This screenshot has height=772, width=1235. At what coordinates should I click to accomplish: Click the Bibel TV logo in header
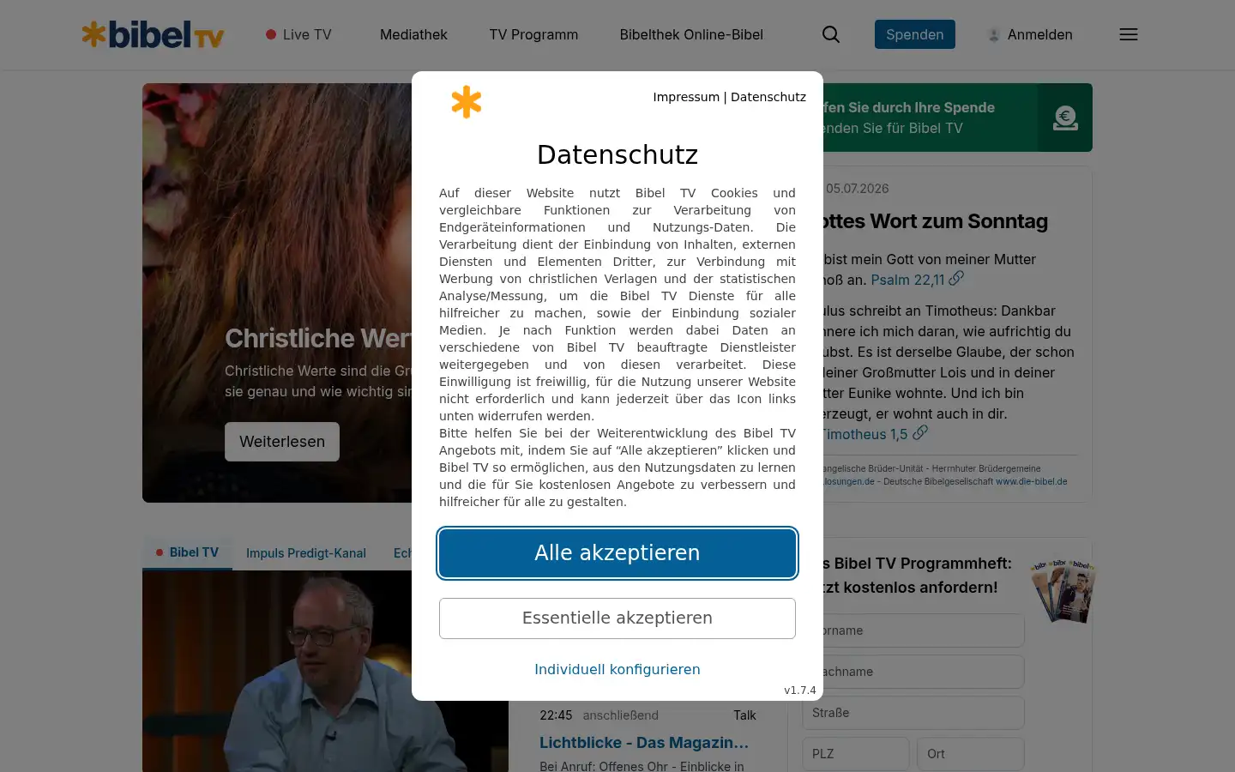tap(153, 34)
